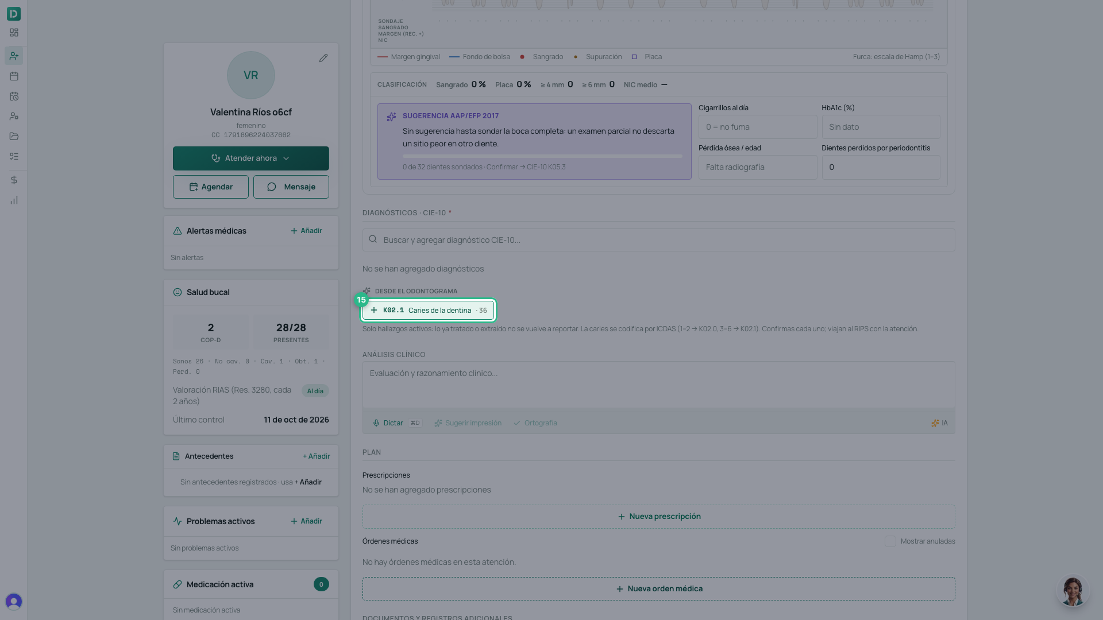This screenshot has height=620, width=1103.
Task: Click the user profile avatar at bottom left
Action: pyautogui.click(x=14, y=601)
